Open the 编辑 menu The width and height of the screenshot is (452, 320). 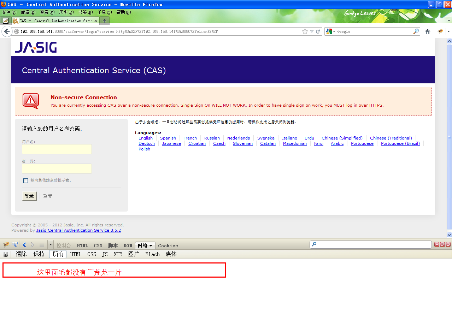tap(28, 12)
